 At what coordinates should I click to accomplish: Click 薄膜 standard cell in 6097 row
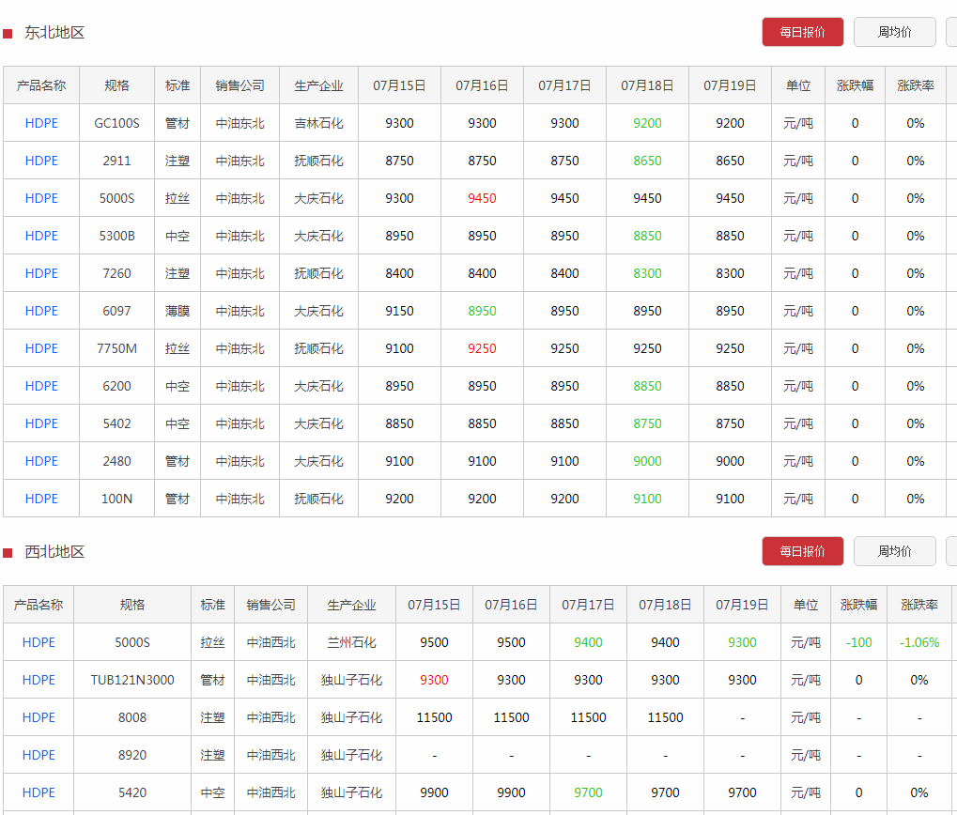(x=177, y=311)
